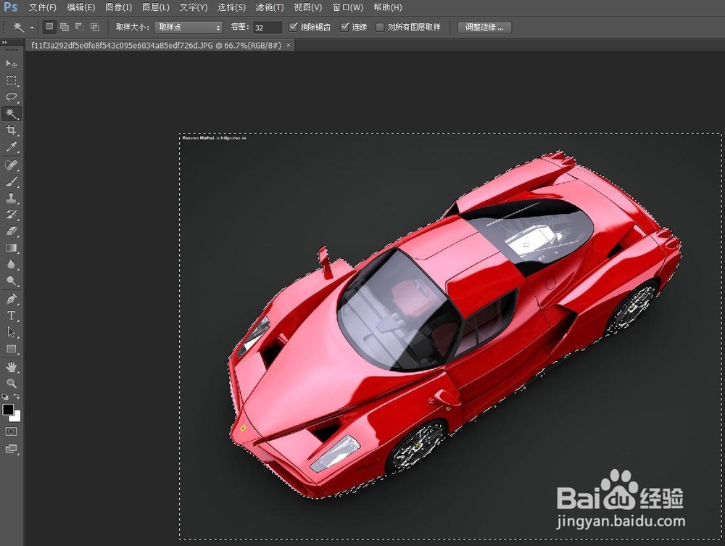Open the 滤镜(T) filter menu

pyautogui.click(x=270, y=7)
